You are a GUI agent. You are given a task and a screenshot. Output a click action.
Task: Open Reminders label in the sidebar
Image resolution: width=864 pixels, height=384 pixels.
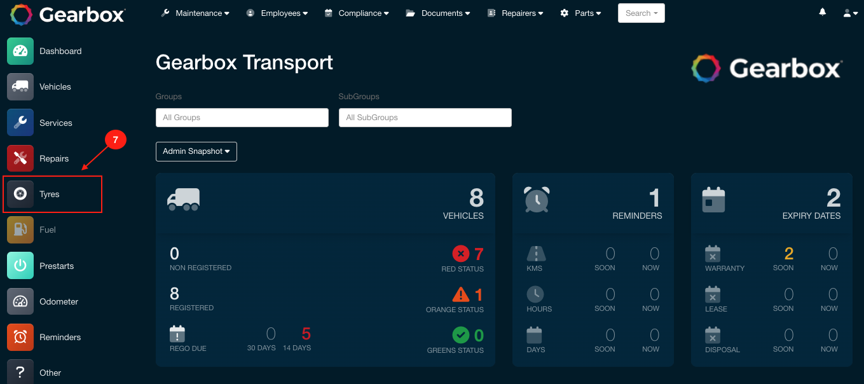(60, 337)
